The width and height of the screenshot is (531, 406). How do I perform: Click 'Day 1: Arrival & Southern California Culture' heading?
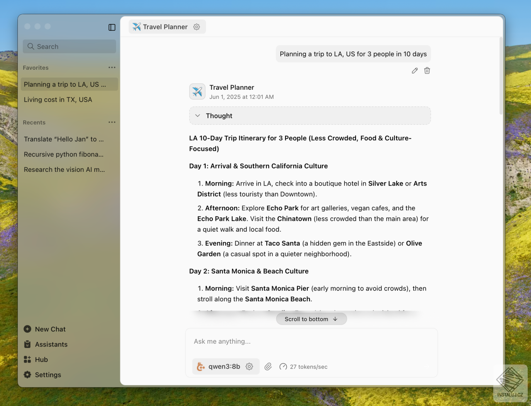(258, 166)
